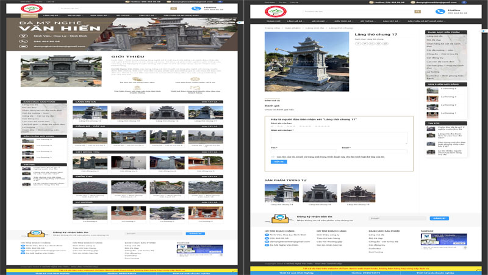Click Lăng mộ đá breadcrumb link

point(315,28)
